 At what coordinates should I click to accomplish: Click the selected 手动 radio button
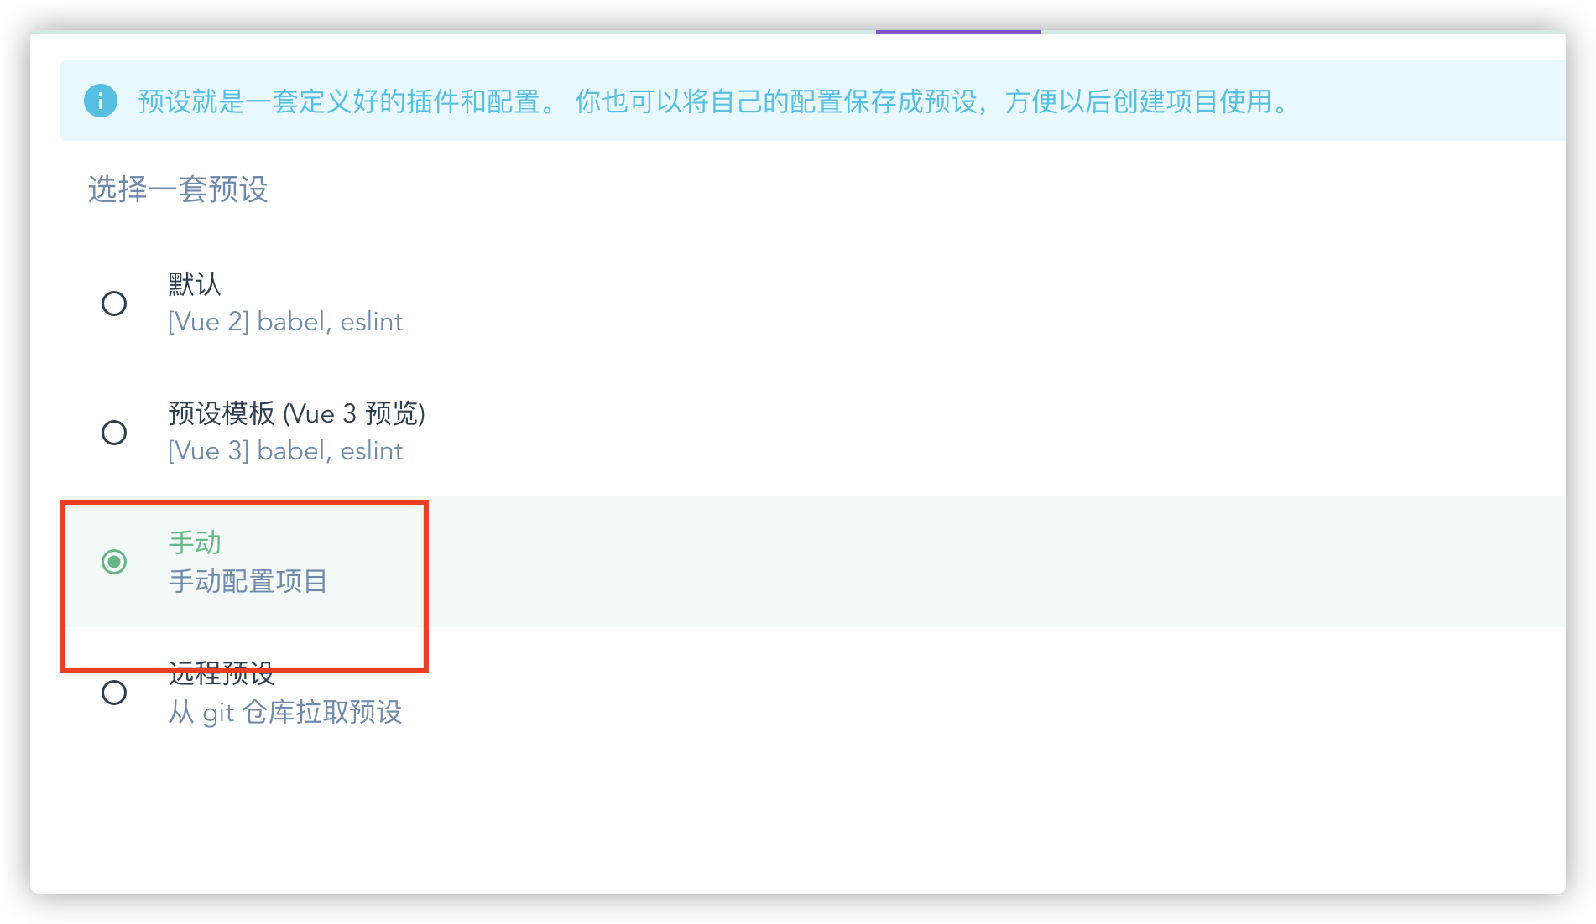point(114,561)
